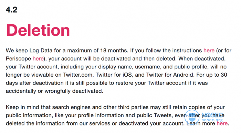Open the 'here' link after 'follow the instructions'
Screen dimensions: 241x133
pyautogui.click(x=209, y=51)
